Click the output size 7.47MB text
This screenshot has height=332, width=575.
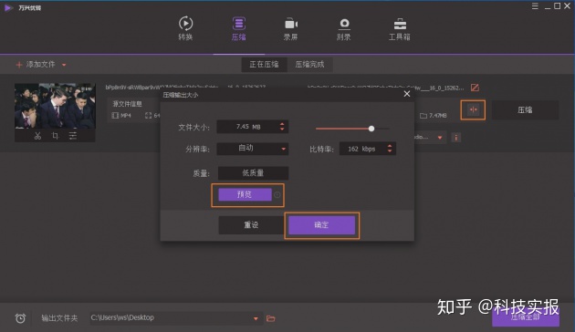click(x=438, y=116)
